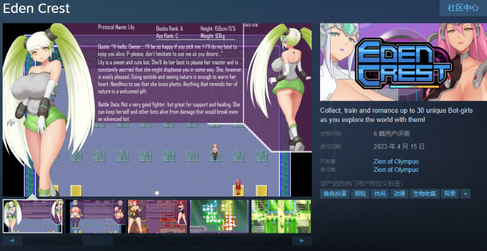487x251 pixels.
Task: Select the 生物收集 tag
Action: pyautogui.click(x=424, y=194)
